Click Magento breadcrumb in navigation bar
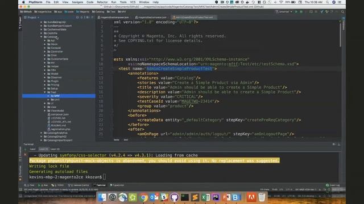Image resolution: width=364 pixels, height=204 pixels. (83, 11)
